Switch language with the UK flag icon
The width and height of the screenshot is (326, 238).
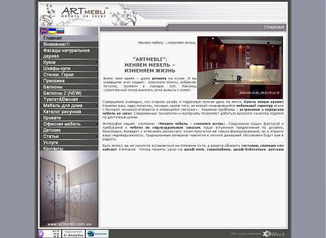tap(44, 31)
